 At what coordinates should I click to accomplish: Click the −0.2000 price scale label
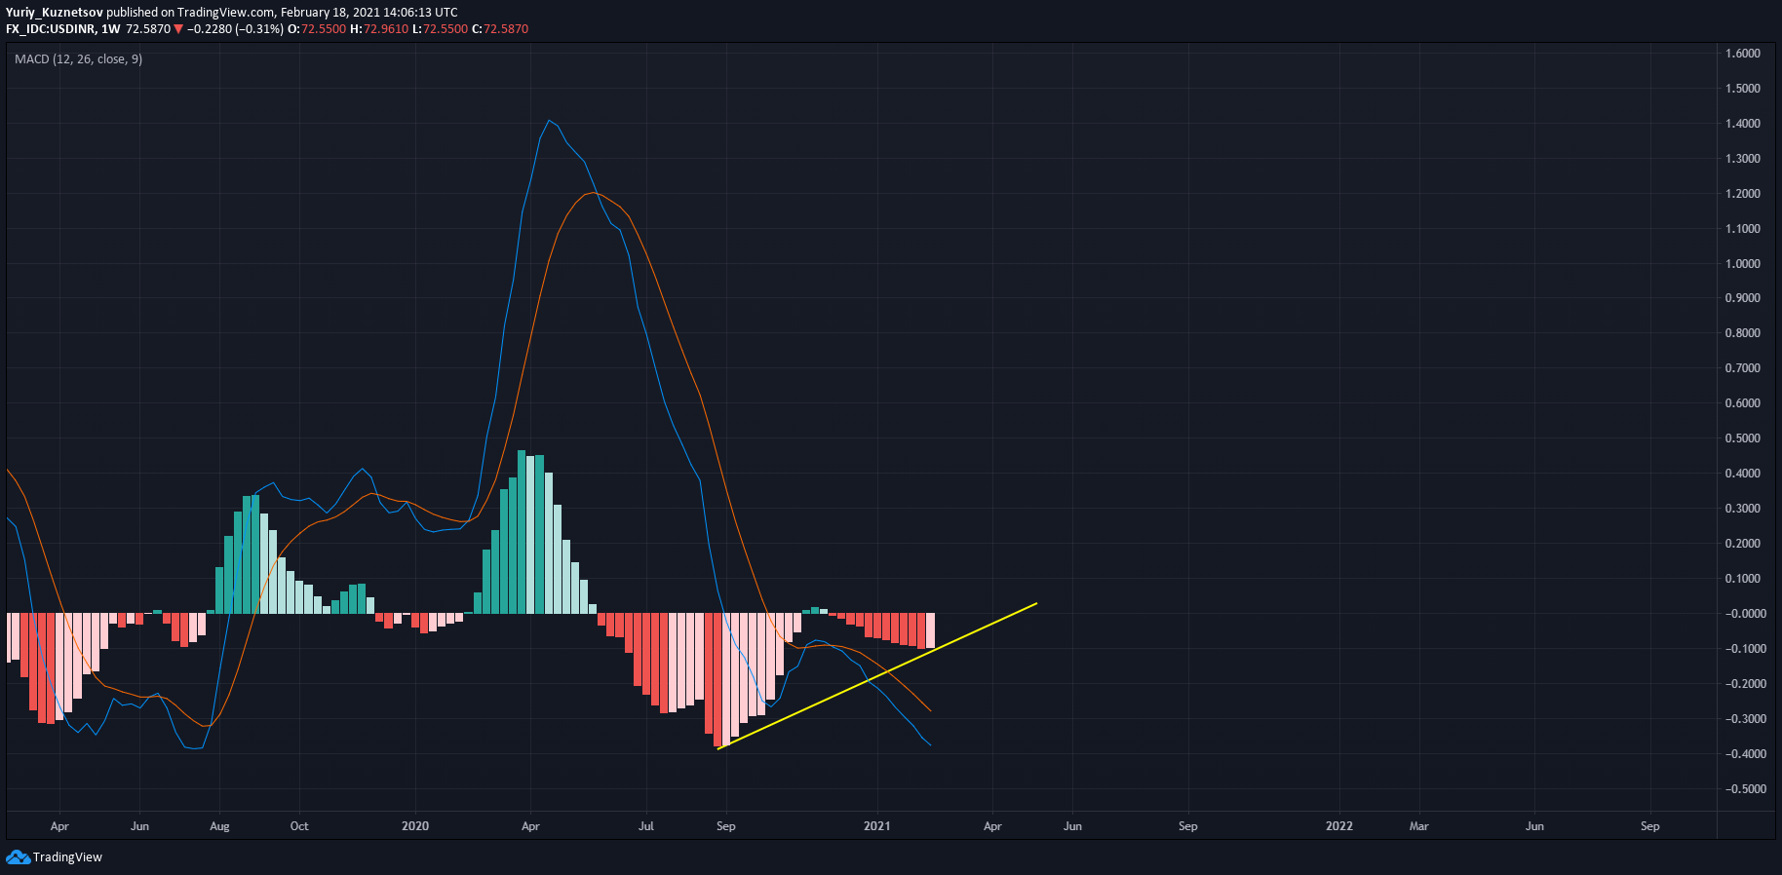[x=1745, y=684]
